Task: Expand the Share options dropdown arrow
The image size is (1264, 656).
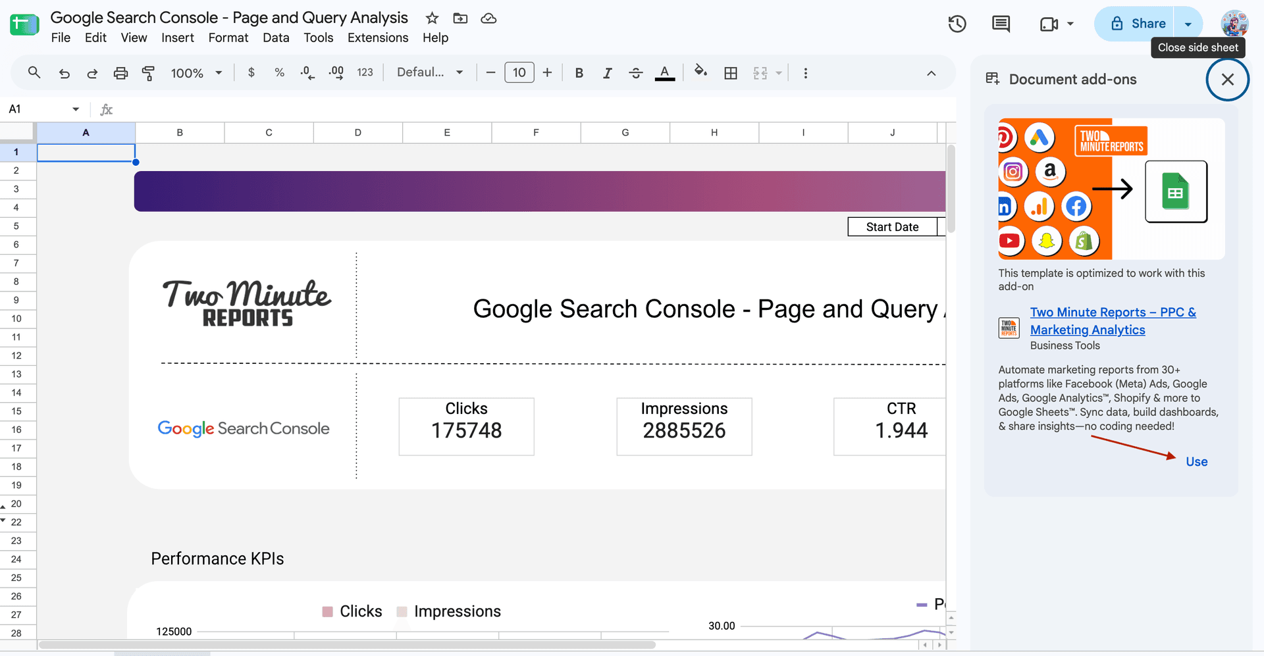Action: coord(1188,24)
